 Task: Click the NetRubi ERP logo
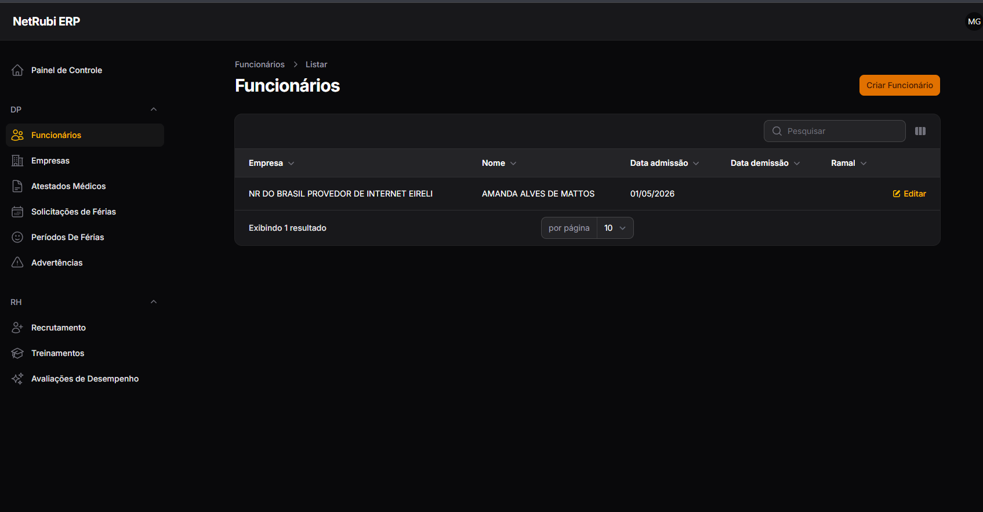coord(46,21)
